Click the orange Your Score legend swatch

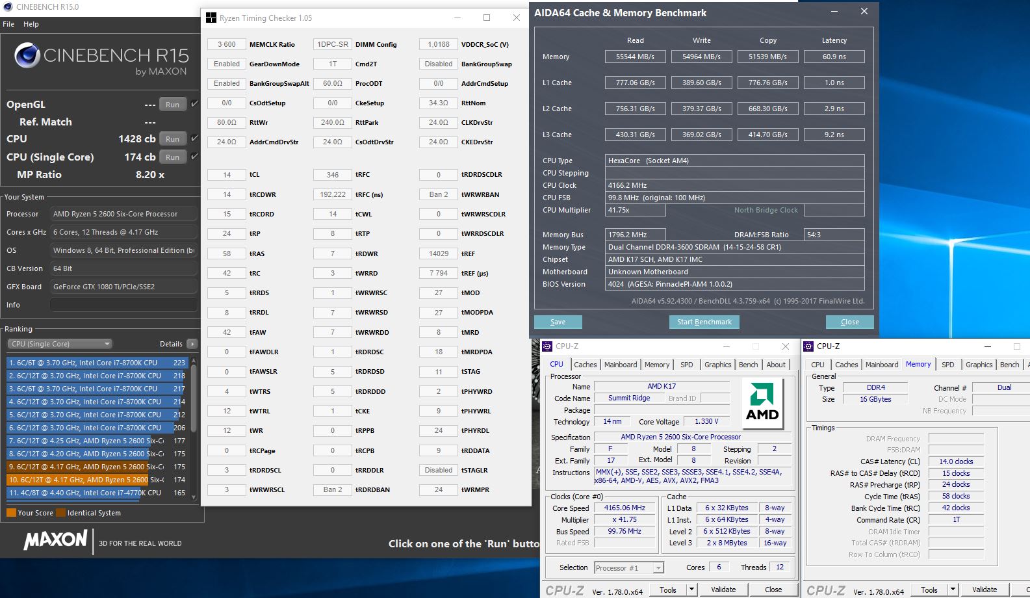11,513
